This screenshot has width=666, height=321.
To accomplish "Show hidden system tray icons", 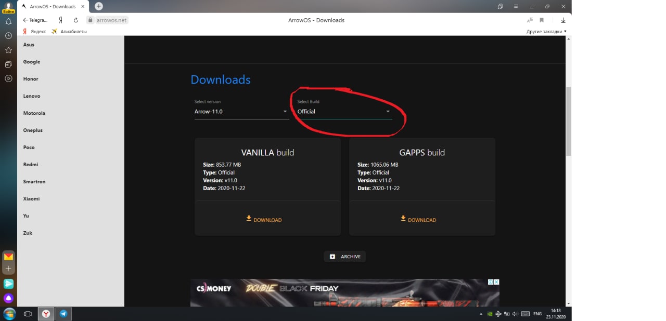I will click(x=481, y=314).
